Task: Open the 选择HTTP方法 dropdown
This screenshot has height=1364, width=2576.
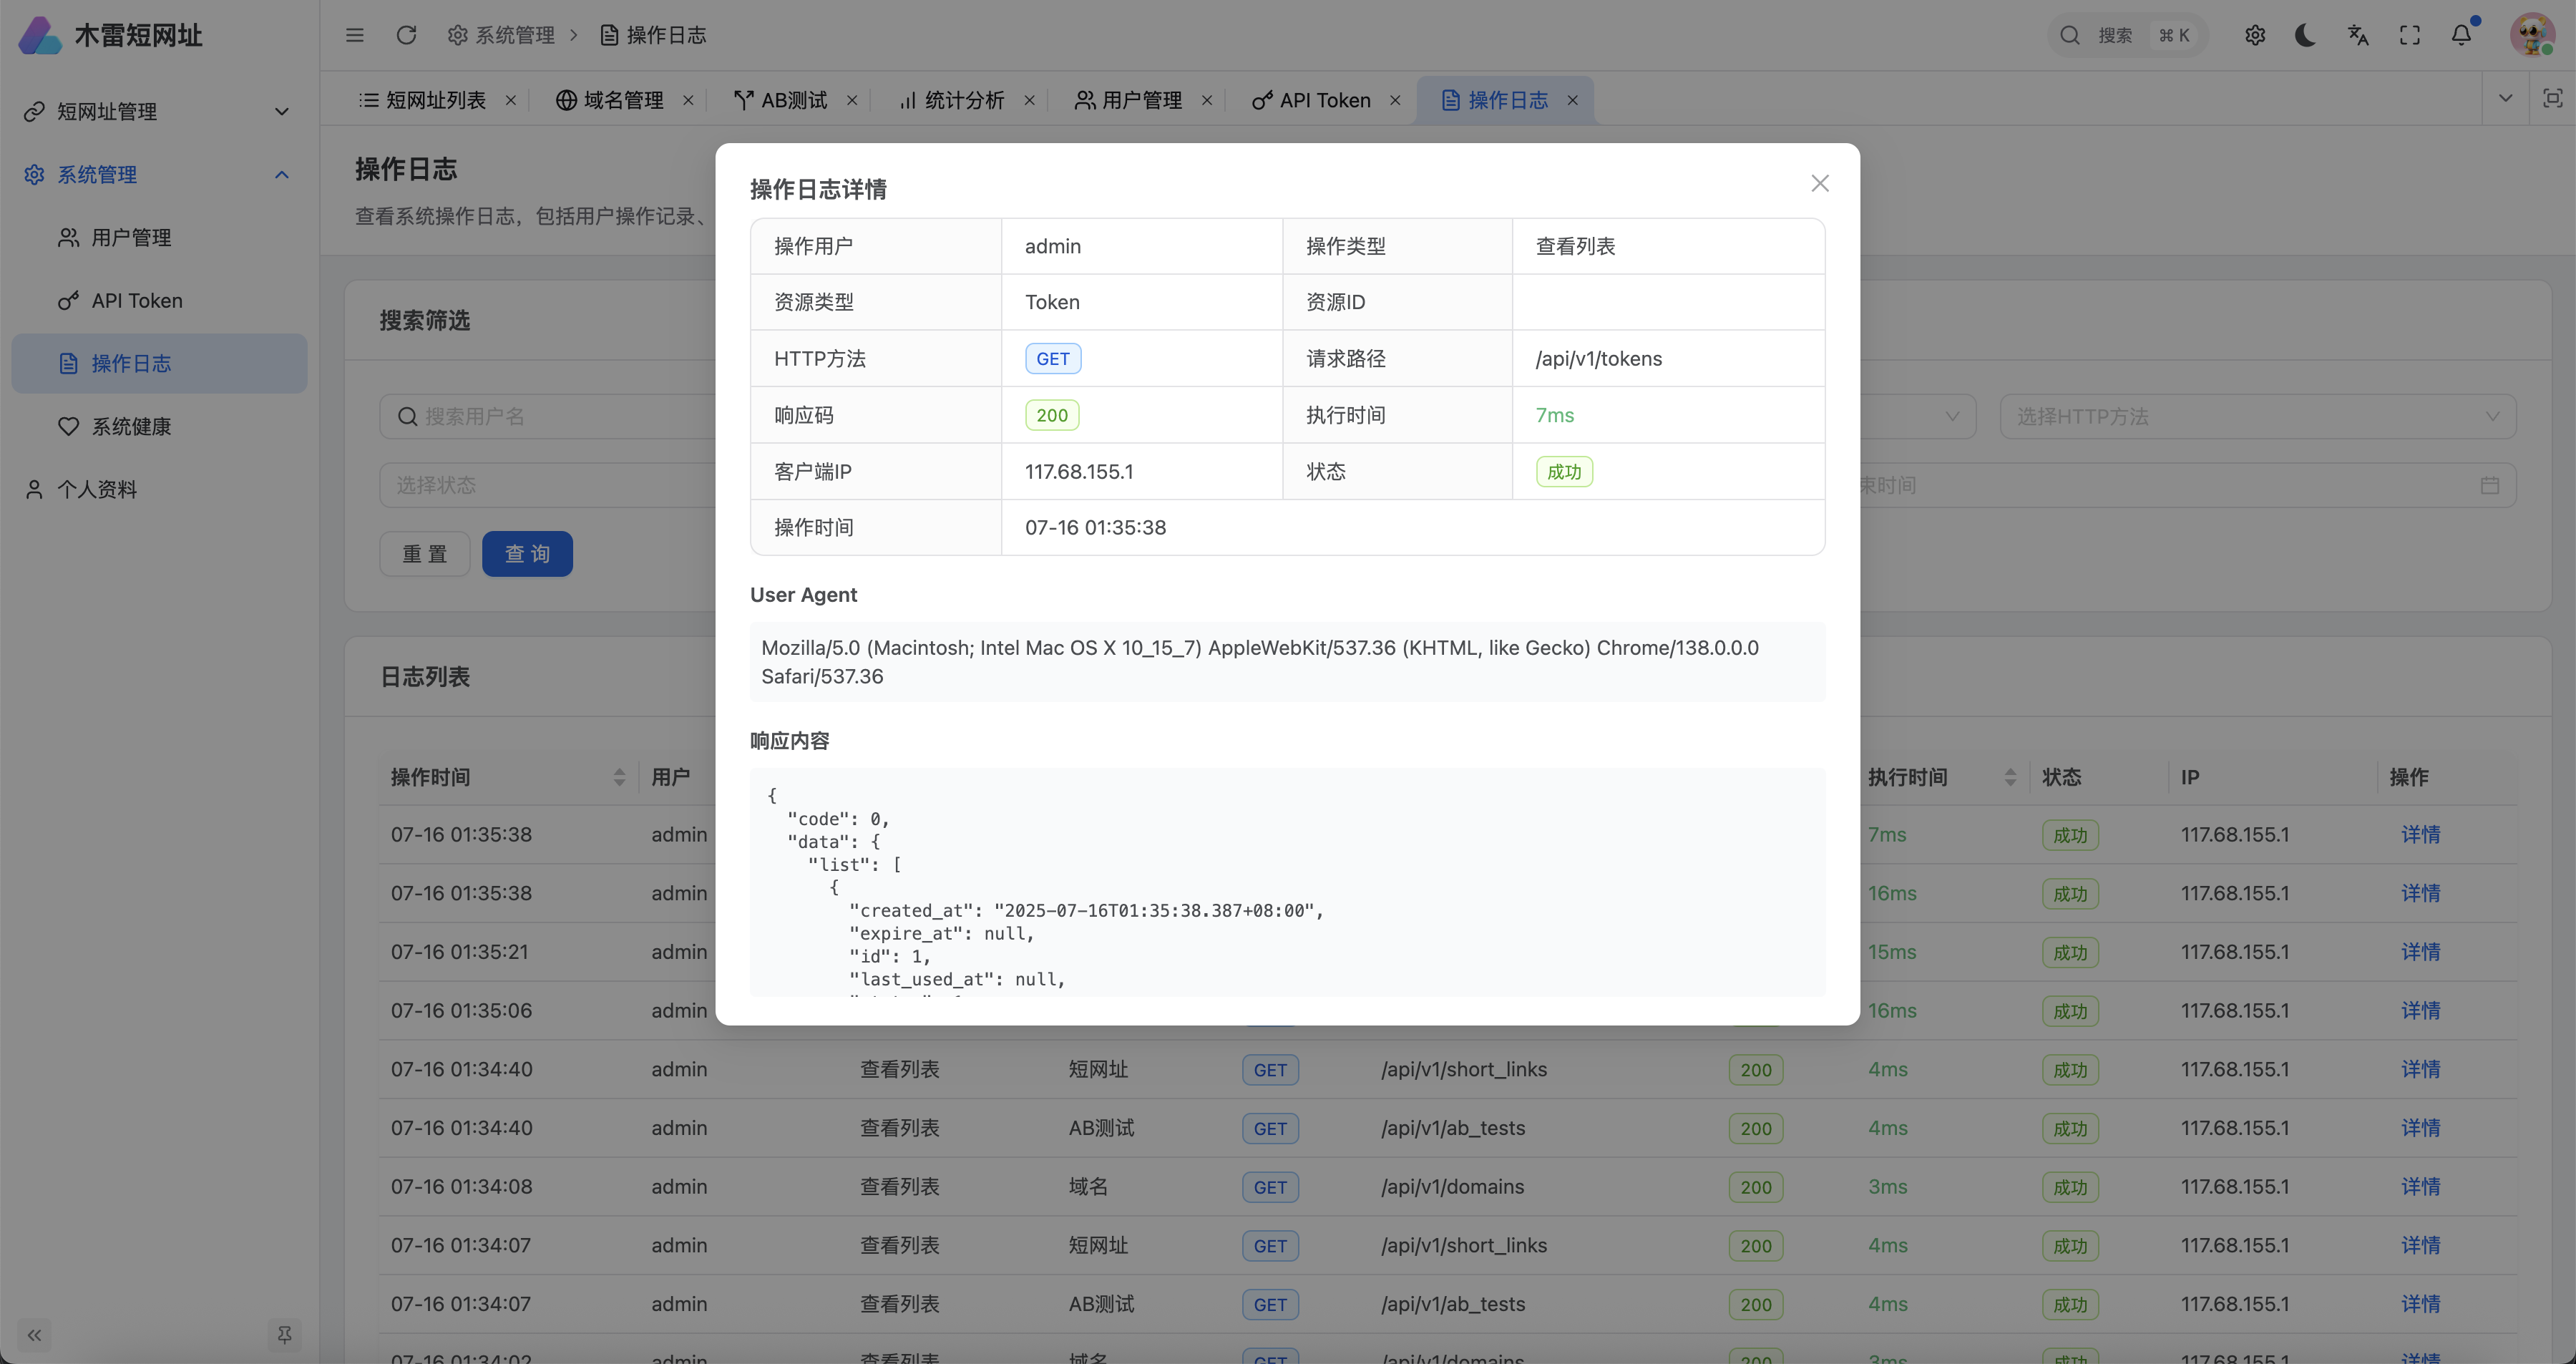Action: click(x=2257, y=416)
